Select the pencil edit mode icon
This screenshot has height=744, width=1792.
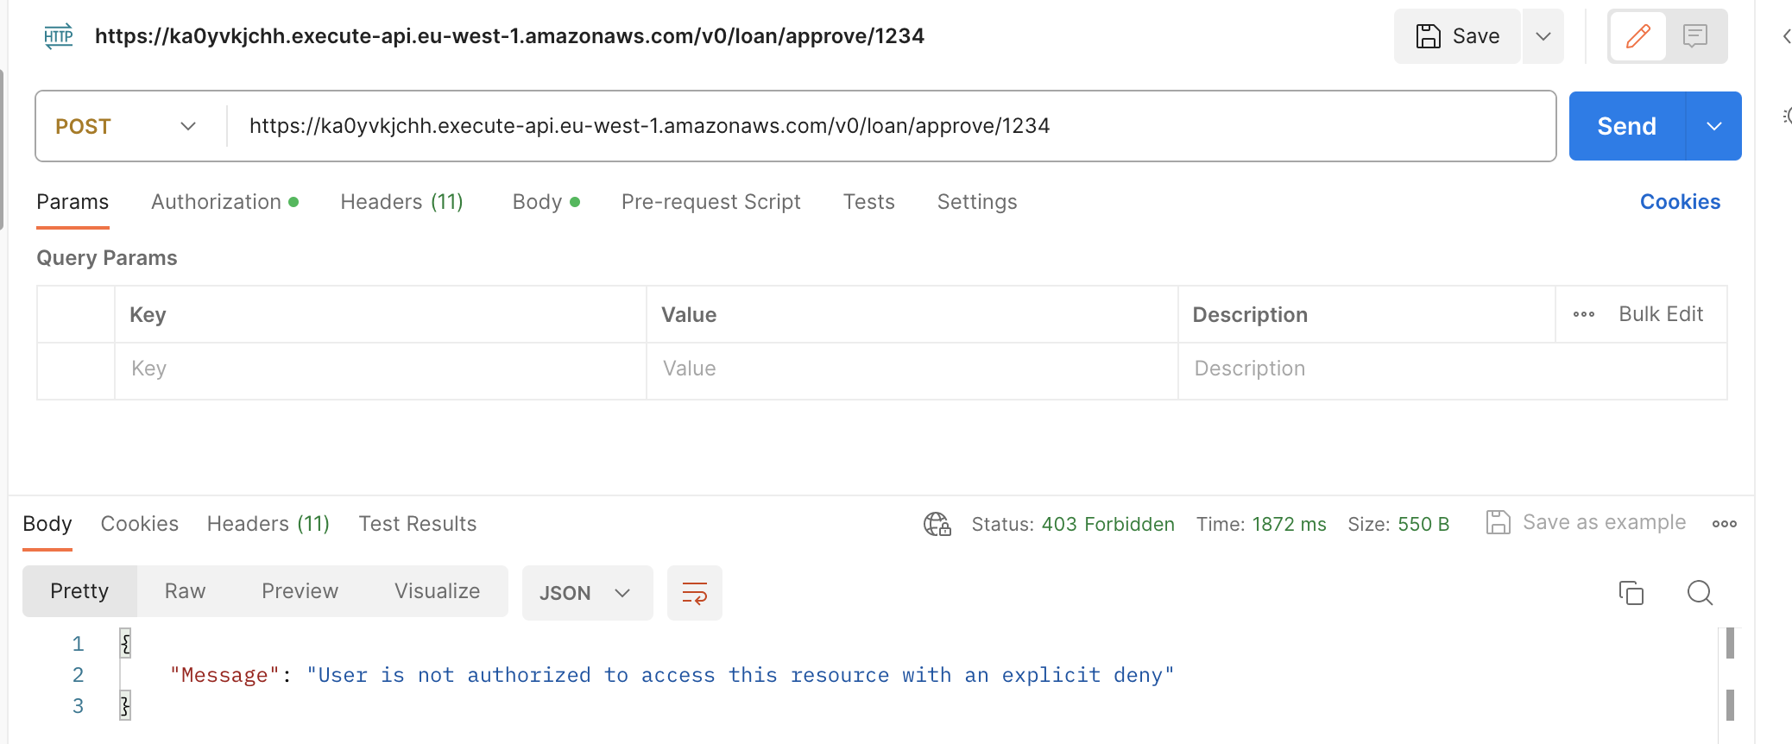(1637, 36)
